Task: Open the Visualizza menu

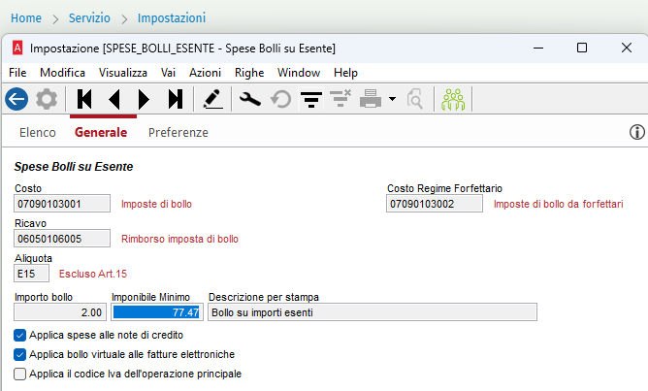Action: pos(123,73)
